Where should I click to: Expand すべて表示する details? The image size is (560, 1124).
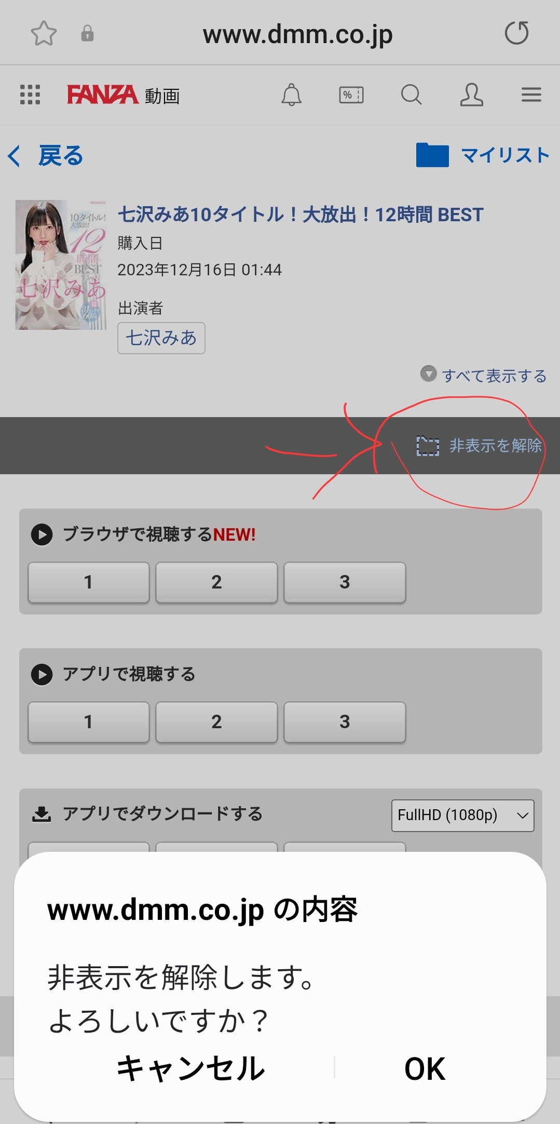coord(483,375)
